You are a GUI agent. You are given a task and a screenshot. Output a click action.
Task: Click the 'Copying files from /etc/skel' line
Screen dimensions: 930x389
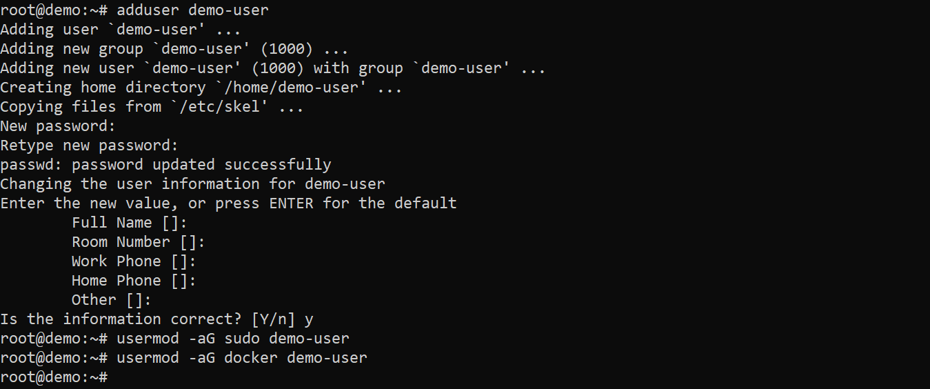(152, 107)
